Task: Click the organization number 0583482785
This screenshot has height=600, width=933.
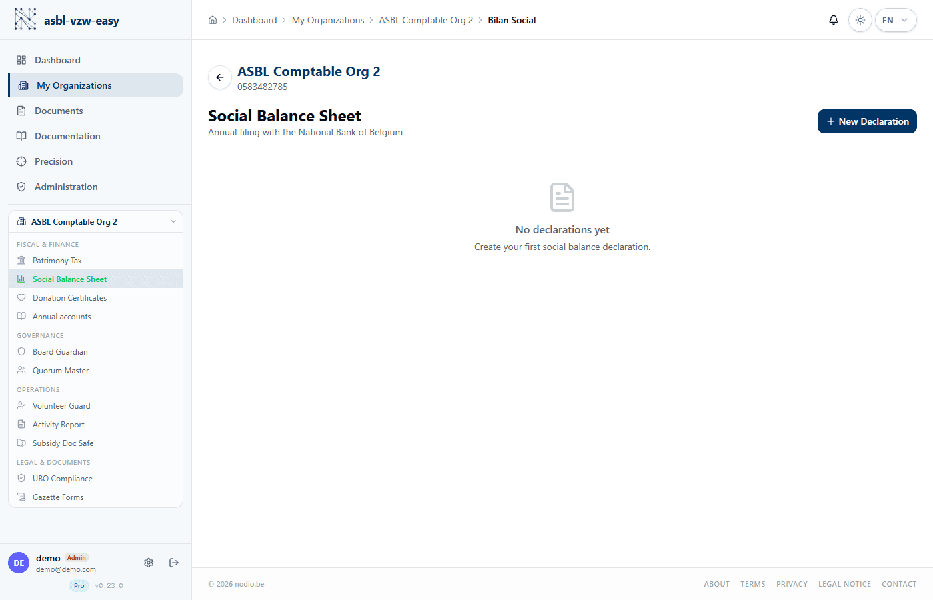Action: coord(263,87)
